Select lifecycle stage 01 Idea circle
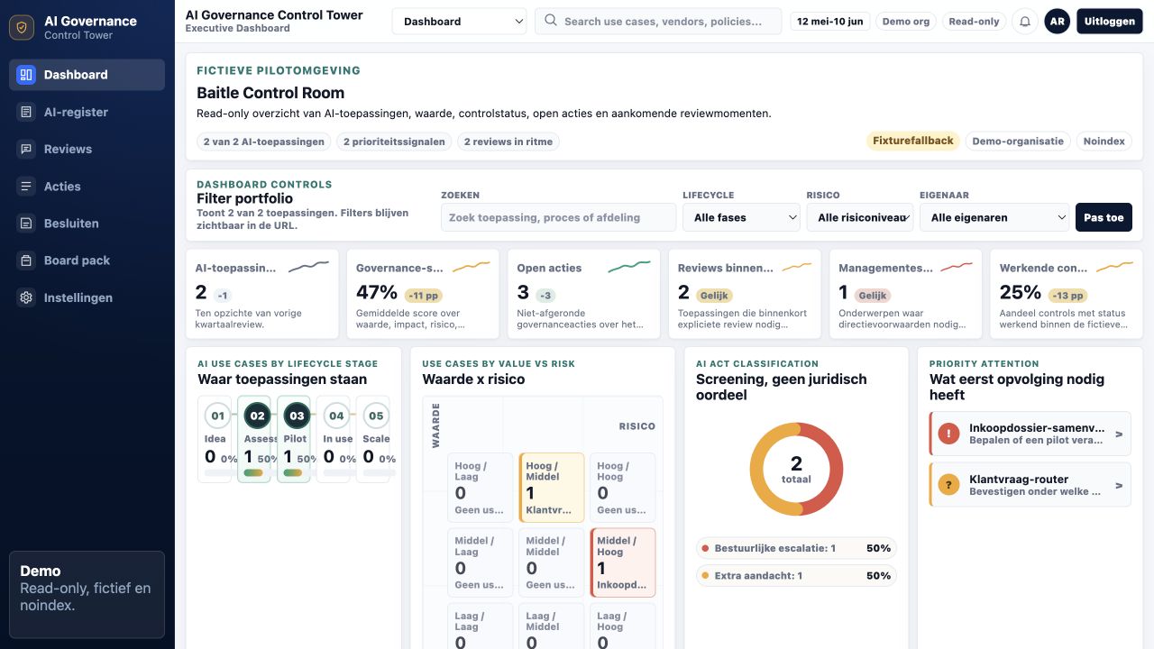Viewport: 1154px width, 649px height. [x=217, y=416]
